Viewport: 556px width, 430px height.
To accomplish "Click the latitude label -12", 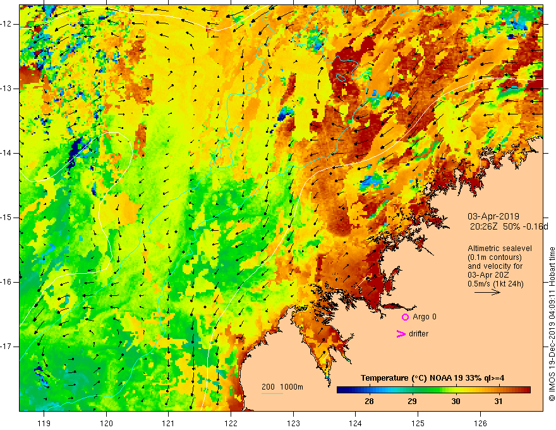I will [6, 24].
